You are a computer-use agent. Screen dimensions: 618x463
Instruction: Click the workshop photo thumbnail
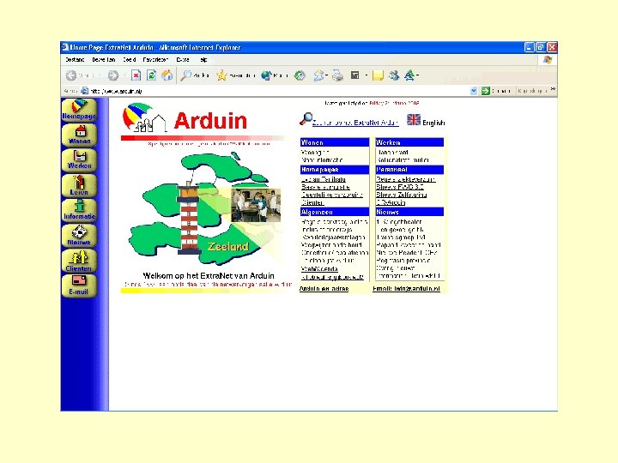(x=256, y=205)
